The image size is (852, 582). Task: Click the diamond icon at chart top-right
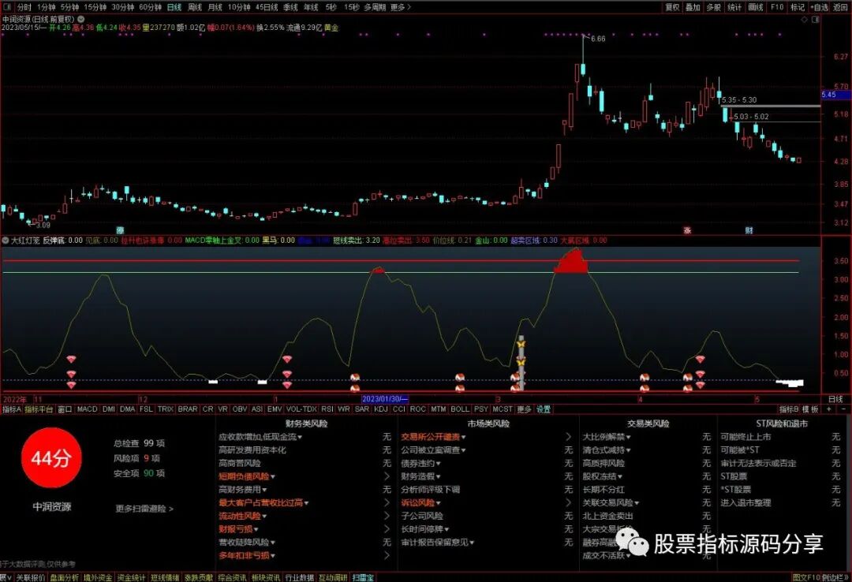[805, 20]
